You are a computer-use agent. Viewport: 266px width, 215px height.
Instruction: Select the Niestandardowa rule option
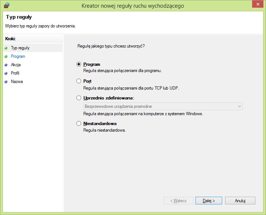tap(79, 123)
